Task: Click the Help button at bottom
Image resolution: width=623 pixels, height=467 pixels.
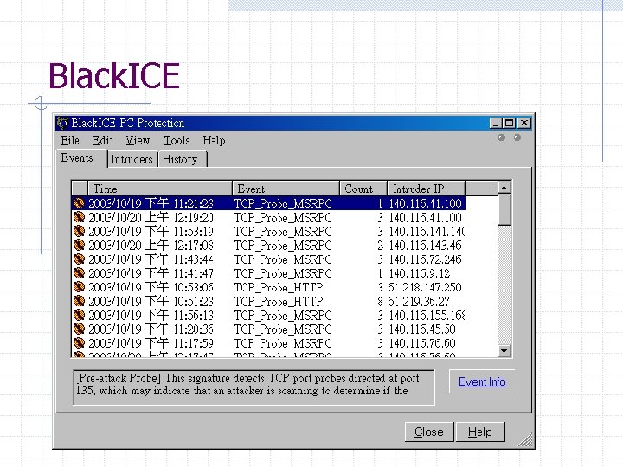Action: (480, 432)
